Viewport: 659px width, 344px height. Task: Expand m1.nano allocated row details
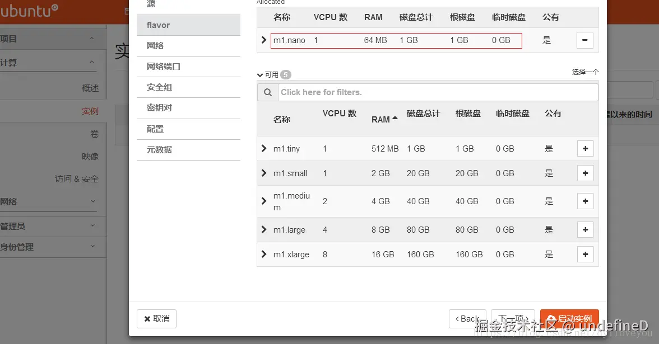coord(263,40)
